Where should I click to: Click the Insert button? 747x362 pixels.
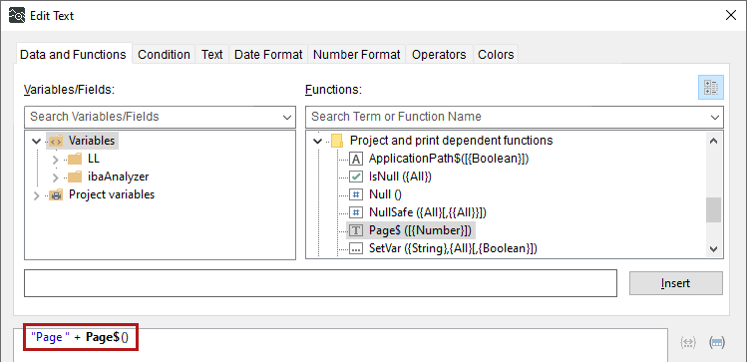pos(676,283)
